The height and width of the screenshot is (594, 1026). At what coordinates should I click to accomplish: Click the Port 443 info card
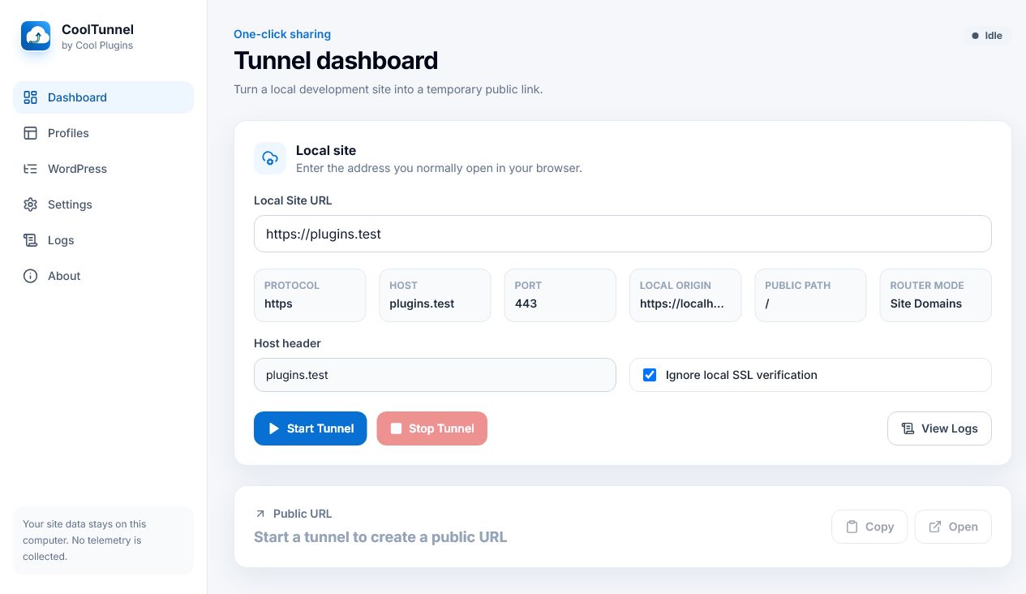(x=560, y=295)
